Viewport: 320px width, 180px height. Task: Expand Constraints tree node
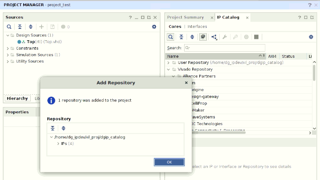(x=8, y=48)
